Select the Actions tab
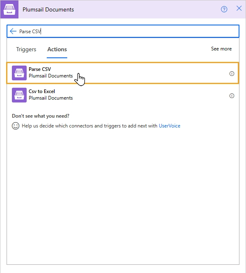Screen dimensions: 246x273 coord(57,50)
